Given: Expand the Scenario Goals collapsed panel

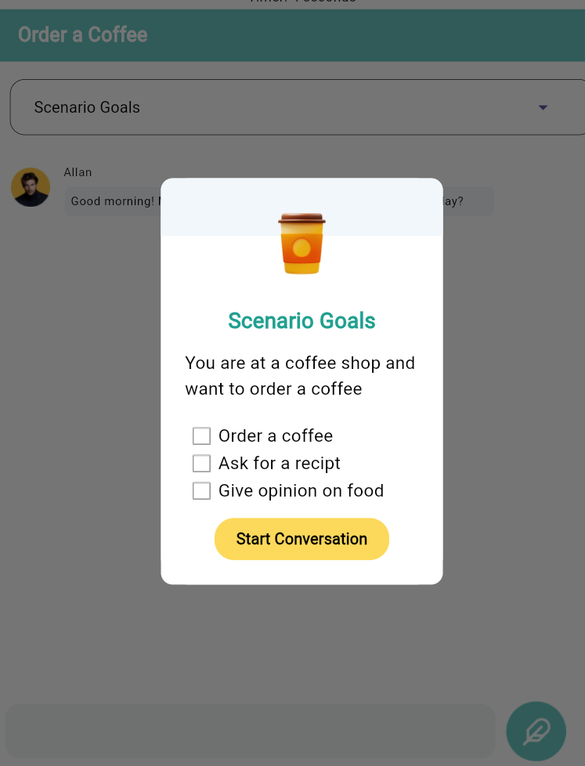Looking at the screenshot, I should [x=298, y=107].
